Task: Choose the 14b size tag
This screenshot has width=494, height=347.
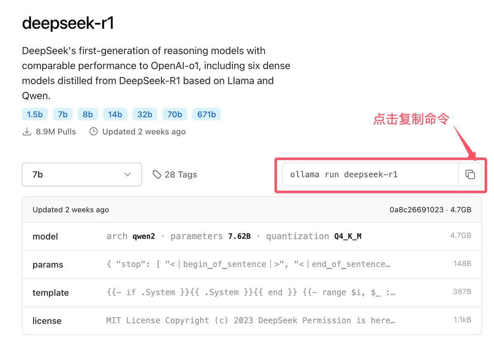Action: [x=115, y=114]
